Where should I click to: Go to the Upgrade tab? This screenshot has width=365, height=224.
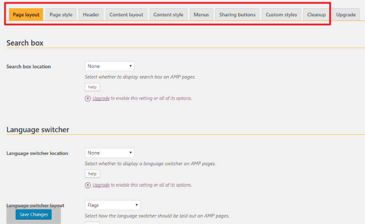346,15
